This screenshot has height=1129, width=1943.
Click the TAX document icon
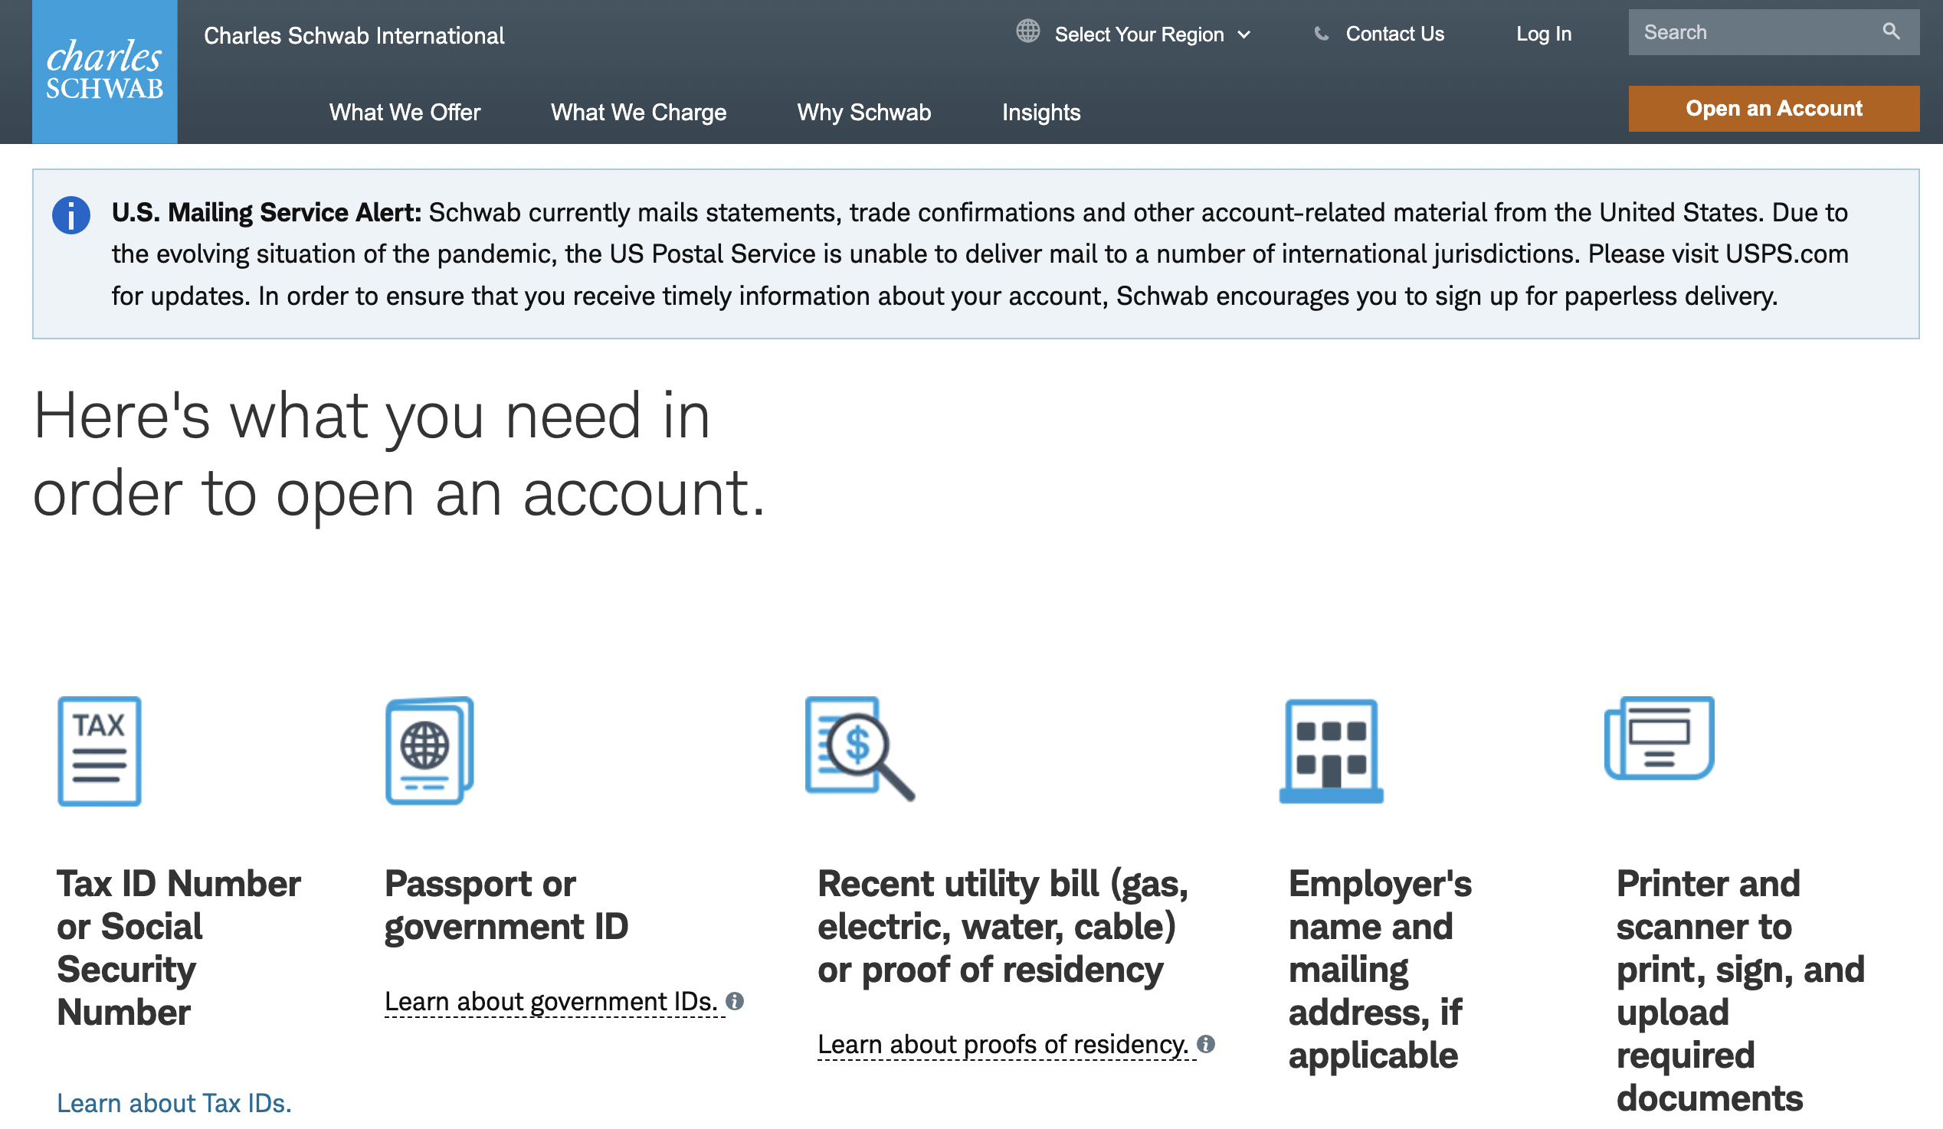100,751
